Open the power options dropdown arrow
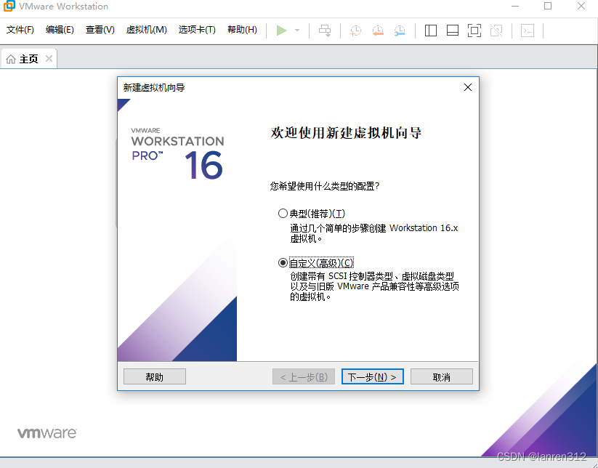 click(x=297, y=31)
